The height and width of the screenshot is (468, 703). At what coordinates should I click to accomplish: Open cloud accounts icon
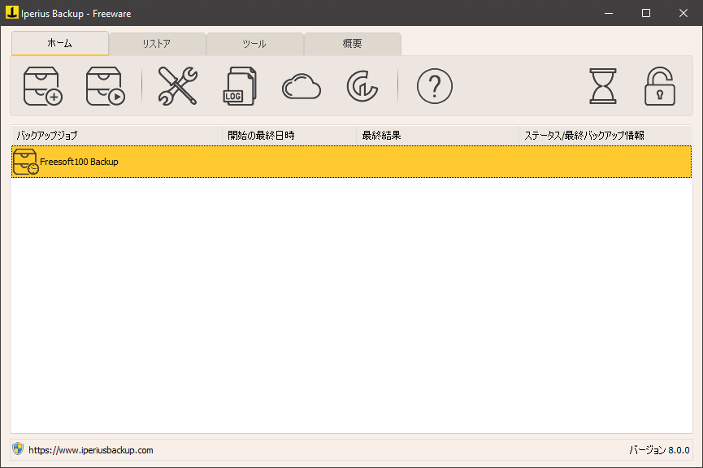click(302, 86)
